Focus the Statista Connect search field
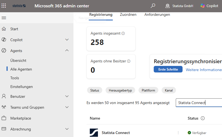The width and height of the screenshot is (222, 137). coord(199,103)
